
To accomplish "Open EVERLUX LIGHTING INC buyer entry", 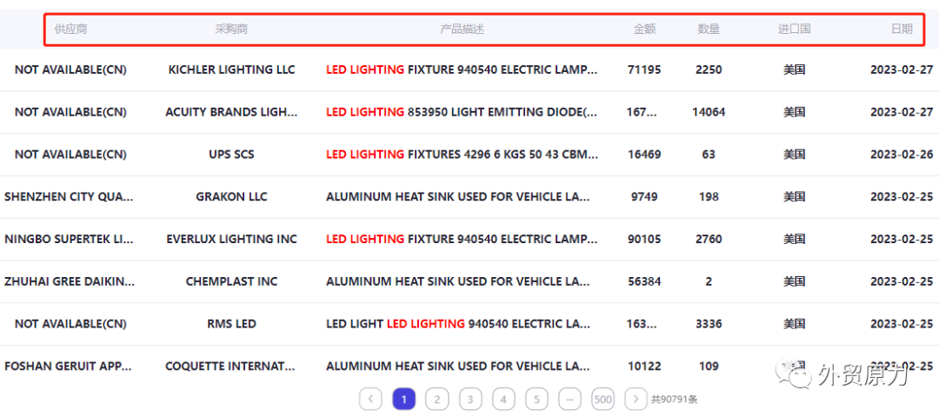I will [232, 239].
